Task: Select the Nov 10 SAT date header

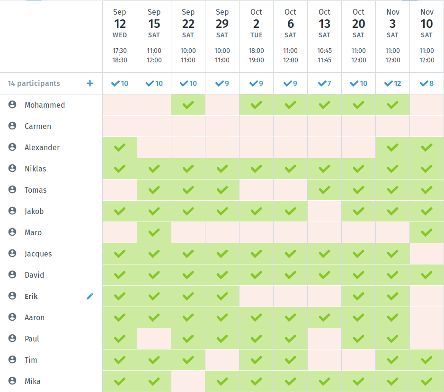Action: 426,36
